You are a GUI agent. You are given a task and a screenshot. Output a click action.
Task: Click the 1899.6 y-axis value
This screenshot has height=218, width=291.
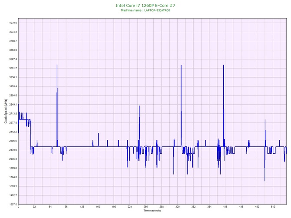click(13, 168)
